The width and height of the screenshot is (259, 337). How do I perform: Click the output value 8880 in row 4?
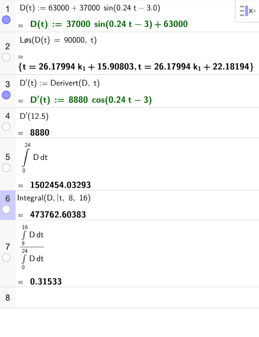pos(40,132)
